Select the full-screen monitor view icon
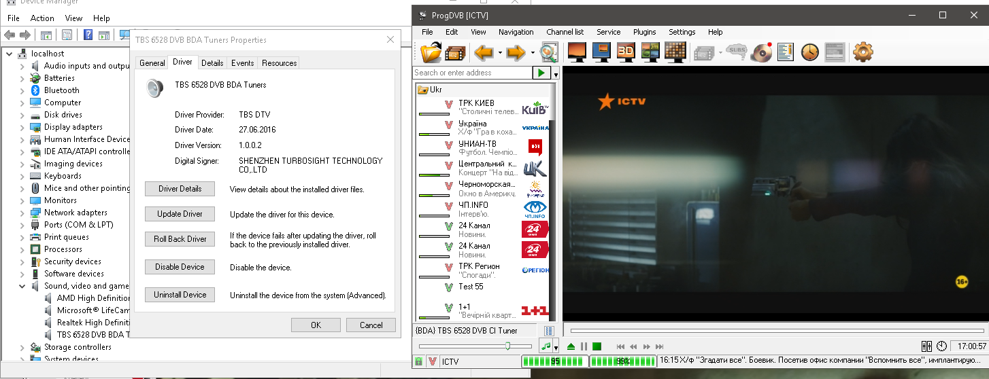The height and width of the screenshot is (379, 989). pyautogui.click(x=577, y=52)
